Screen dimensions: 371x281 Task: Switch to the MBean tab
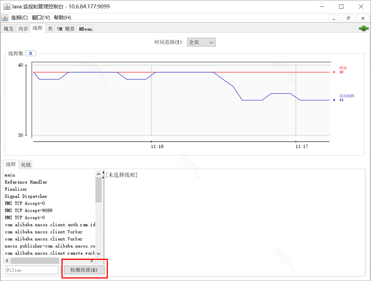pyautogui.click(x=85, y=29)
